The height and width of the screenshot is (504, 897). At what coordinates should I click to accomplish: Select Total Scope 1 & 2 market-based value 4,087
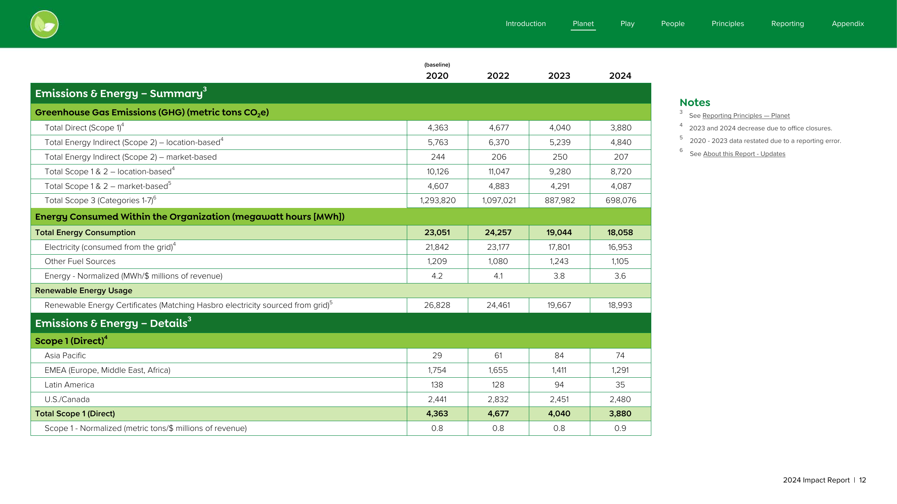click(x=621, y=186)
